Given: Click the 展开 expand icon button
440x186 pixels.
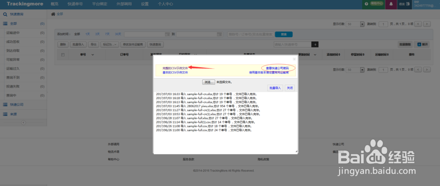Looking at the screenshot, I should pos(422,45).
